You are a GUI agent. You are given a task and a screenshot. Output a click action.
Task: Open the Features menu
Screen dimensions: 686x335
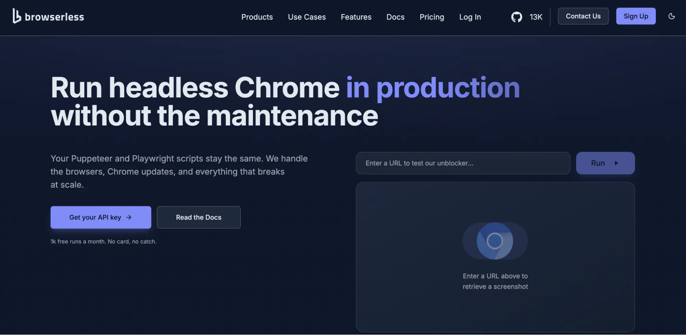pos(356,17)
